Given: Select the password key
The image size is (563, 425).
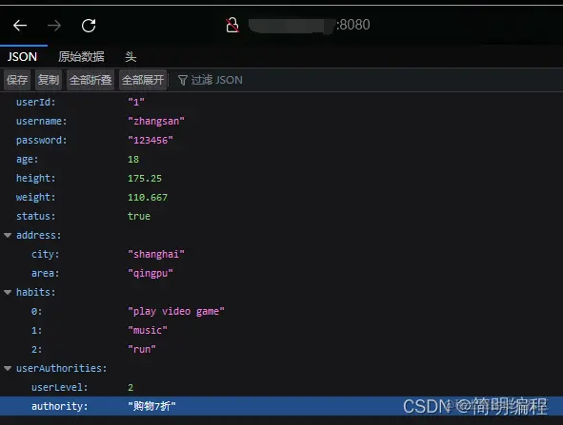Looking at the screenshot, I should point(41,140).
